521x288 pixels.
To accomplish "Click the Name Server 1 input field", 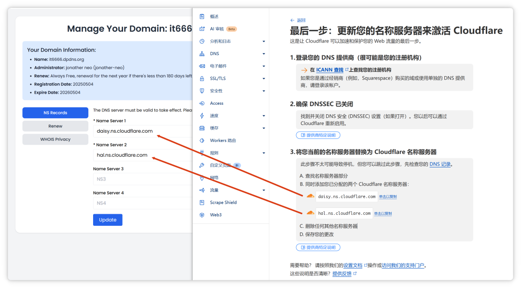I will point(143,131).
